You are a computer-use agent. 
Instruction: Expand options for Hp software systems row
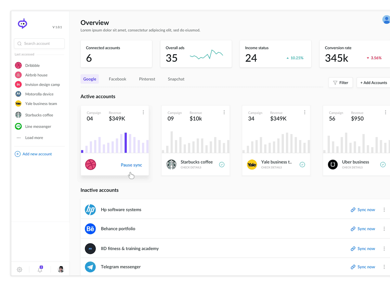pyautogui.click(x=384, y=209)
